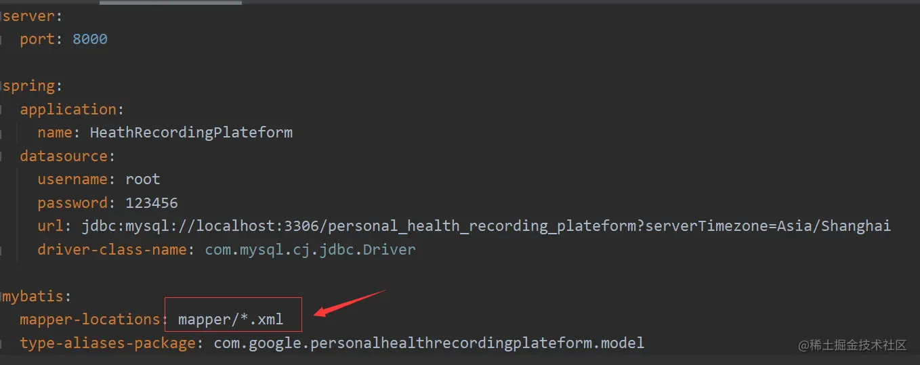Collapse the mybatis block fold marker
920x365 pixels.
pos(2,296)
